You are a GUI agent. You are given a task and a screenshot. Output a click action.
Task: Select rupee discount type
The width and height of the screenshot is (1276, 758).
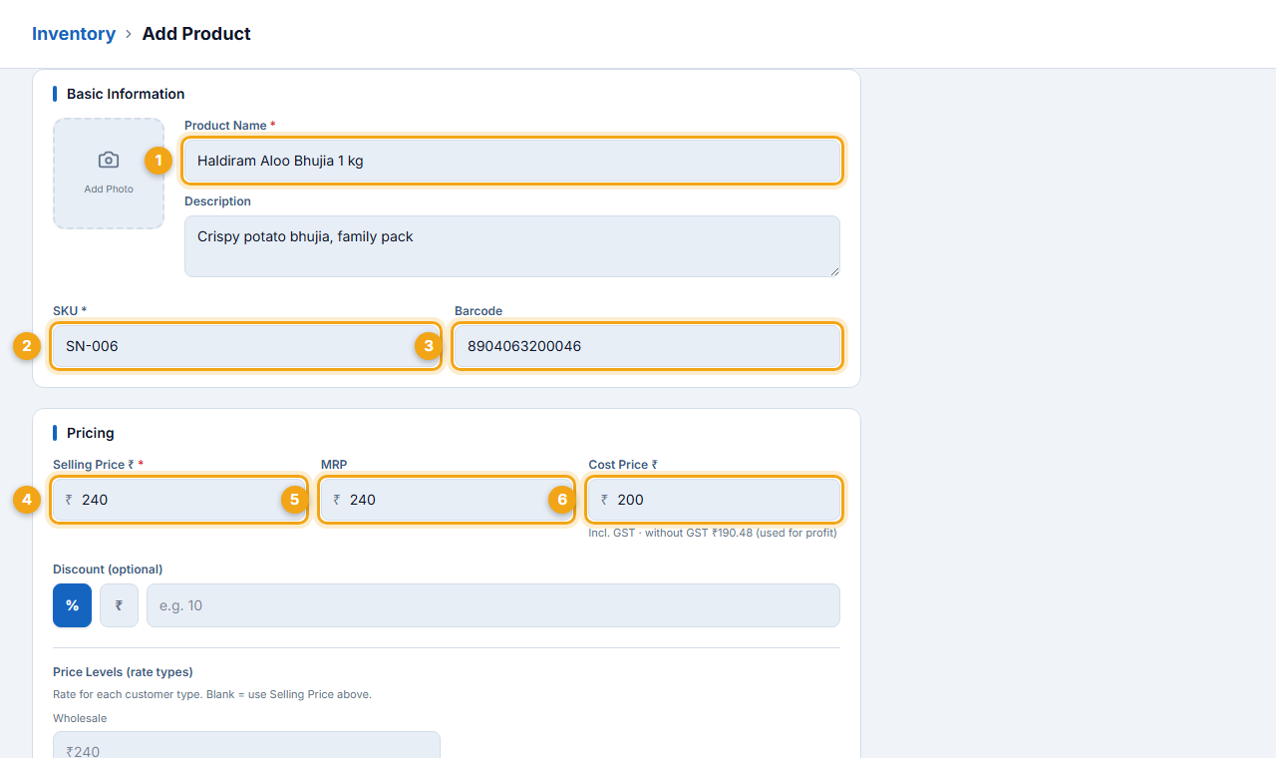click(x=119, y=605)
